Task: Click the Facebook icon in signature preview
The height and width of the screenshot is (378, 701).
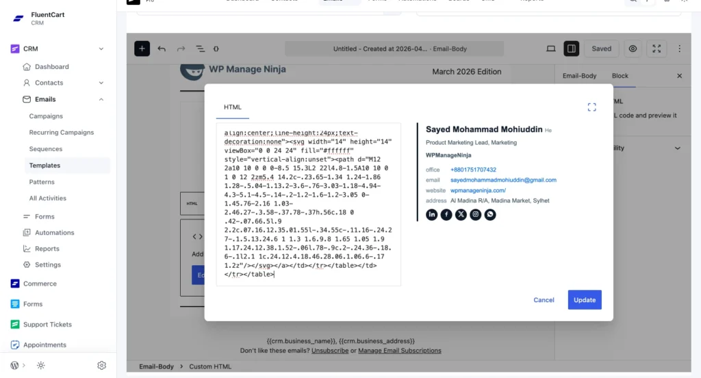Action: click(446, 215)
